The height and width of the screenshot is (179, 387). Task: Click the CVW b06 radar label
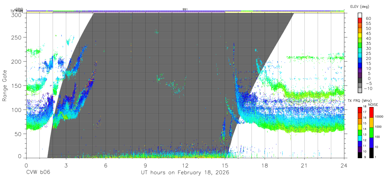point(38,173)
